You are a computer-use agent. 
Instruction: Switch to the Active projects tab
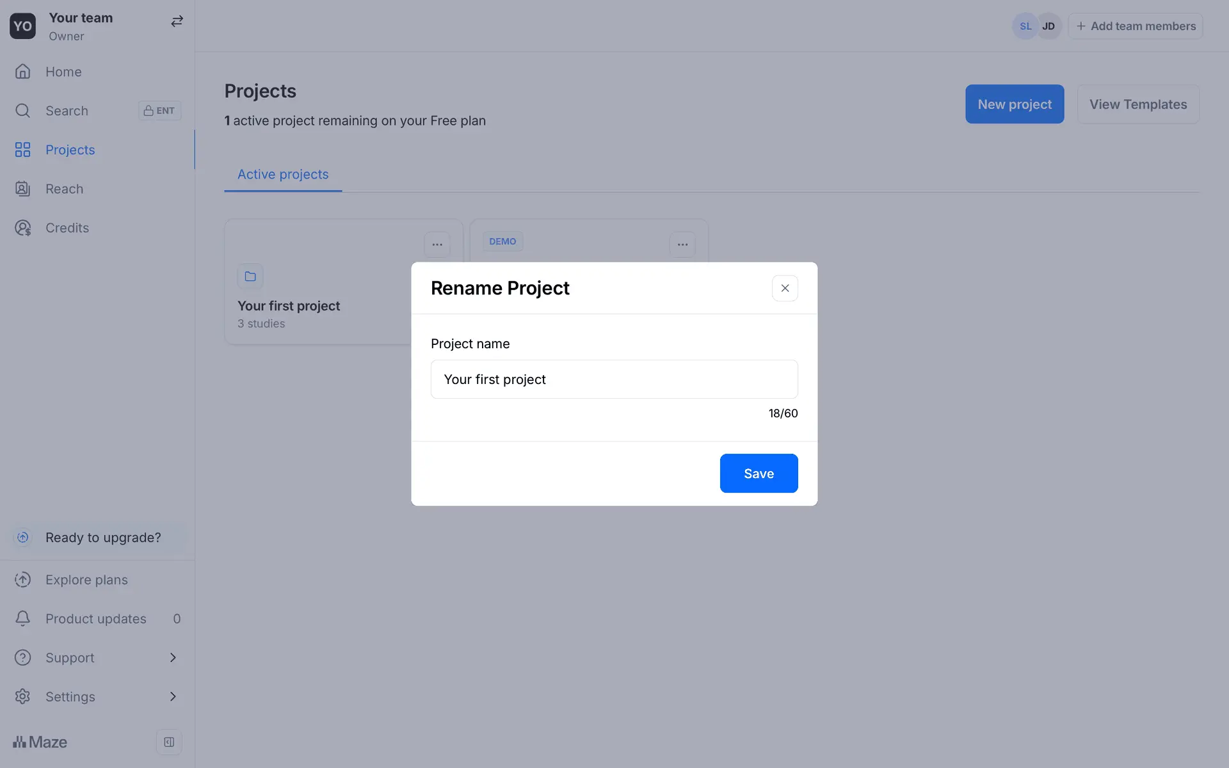click(x=283, y=174)
